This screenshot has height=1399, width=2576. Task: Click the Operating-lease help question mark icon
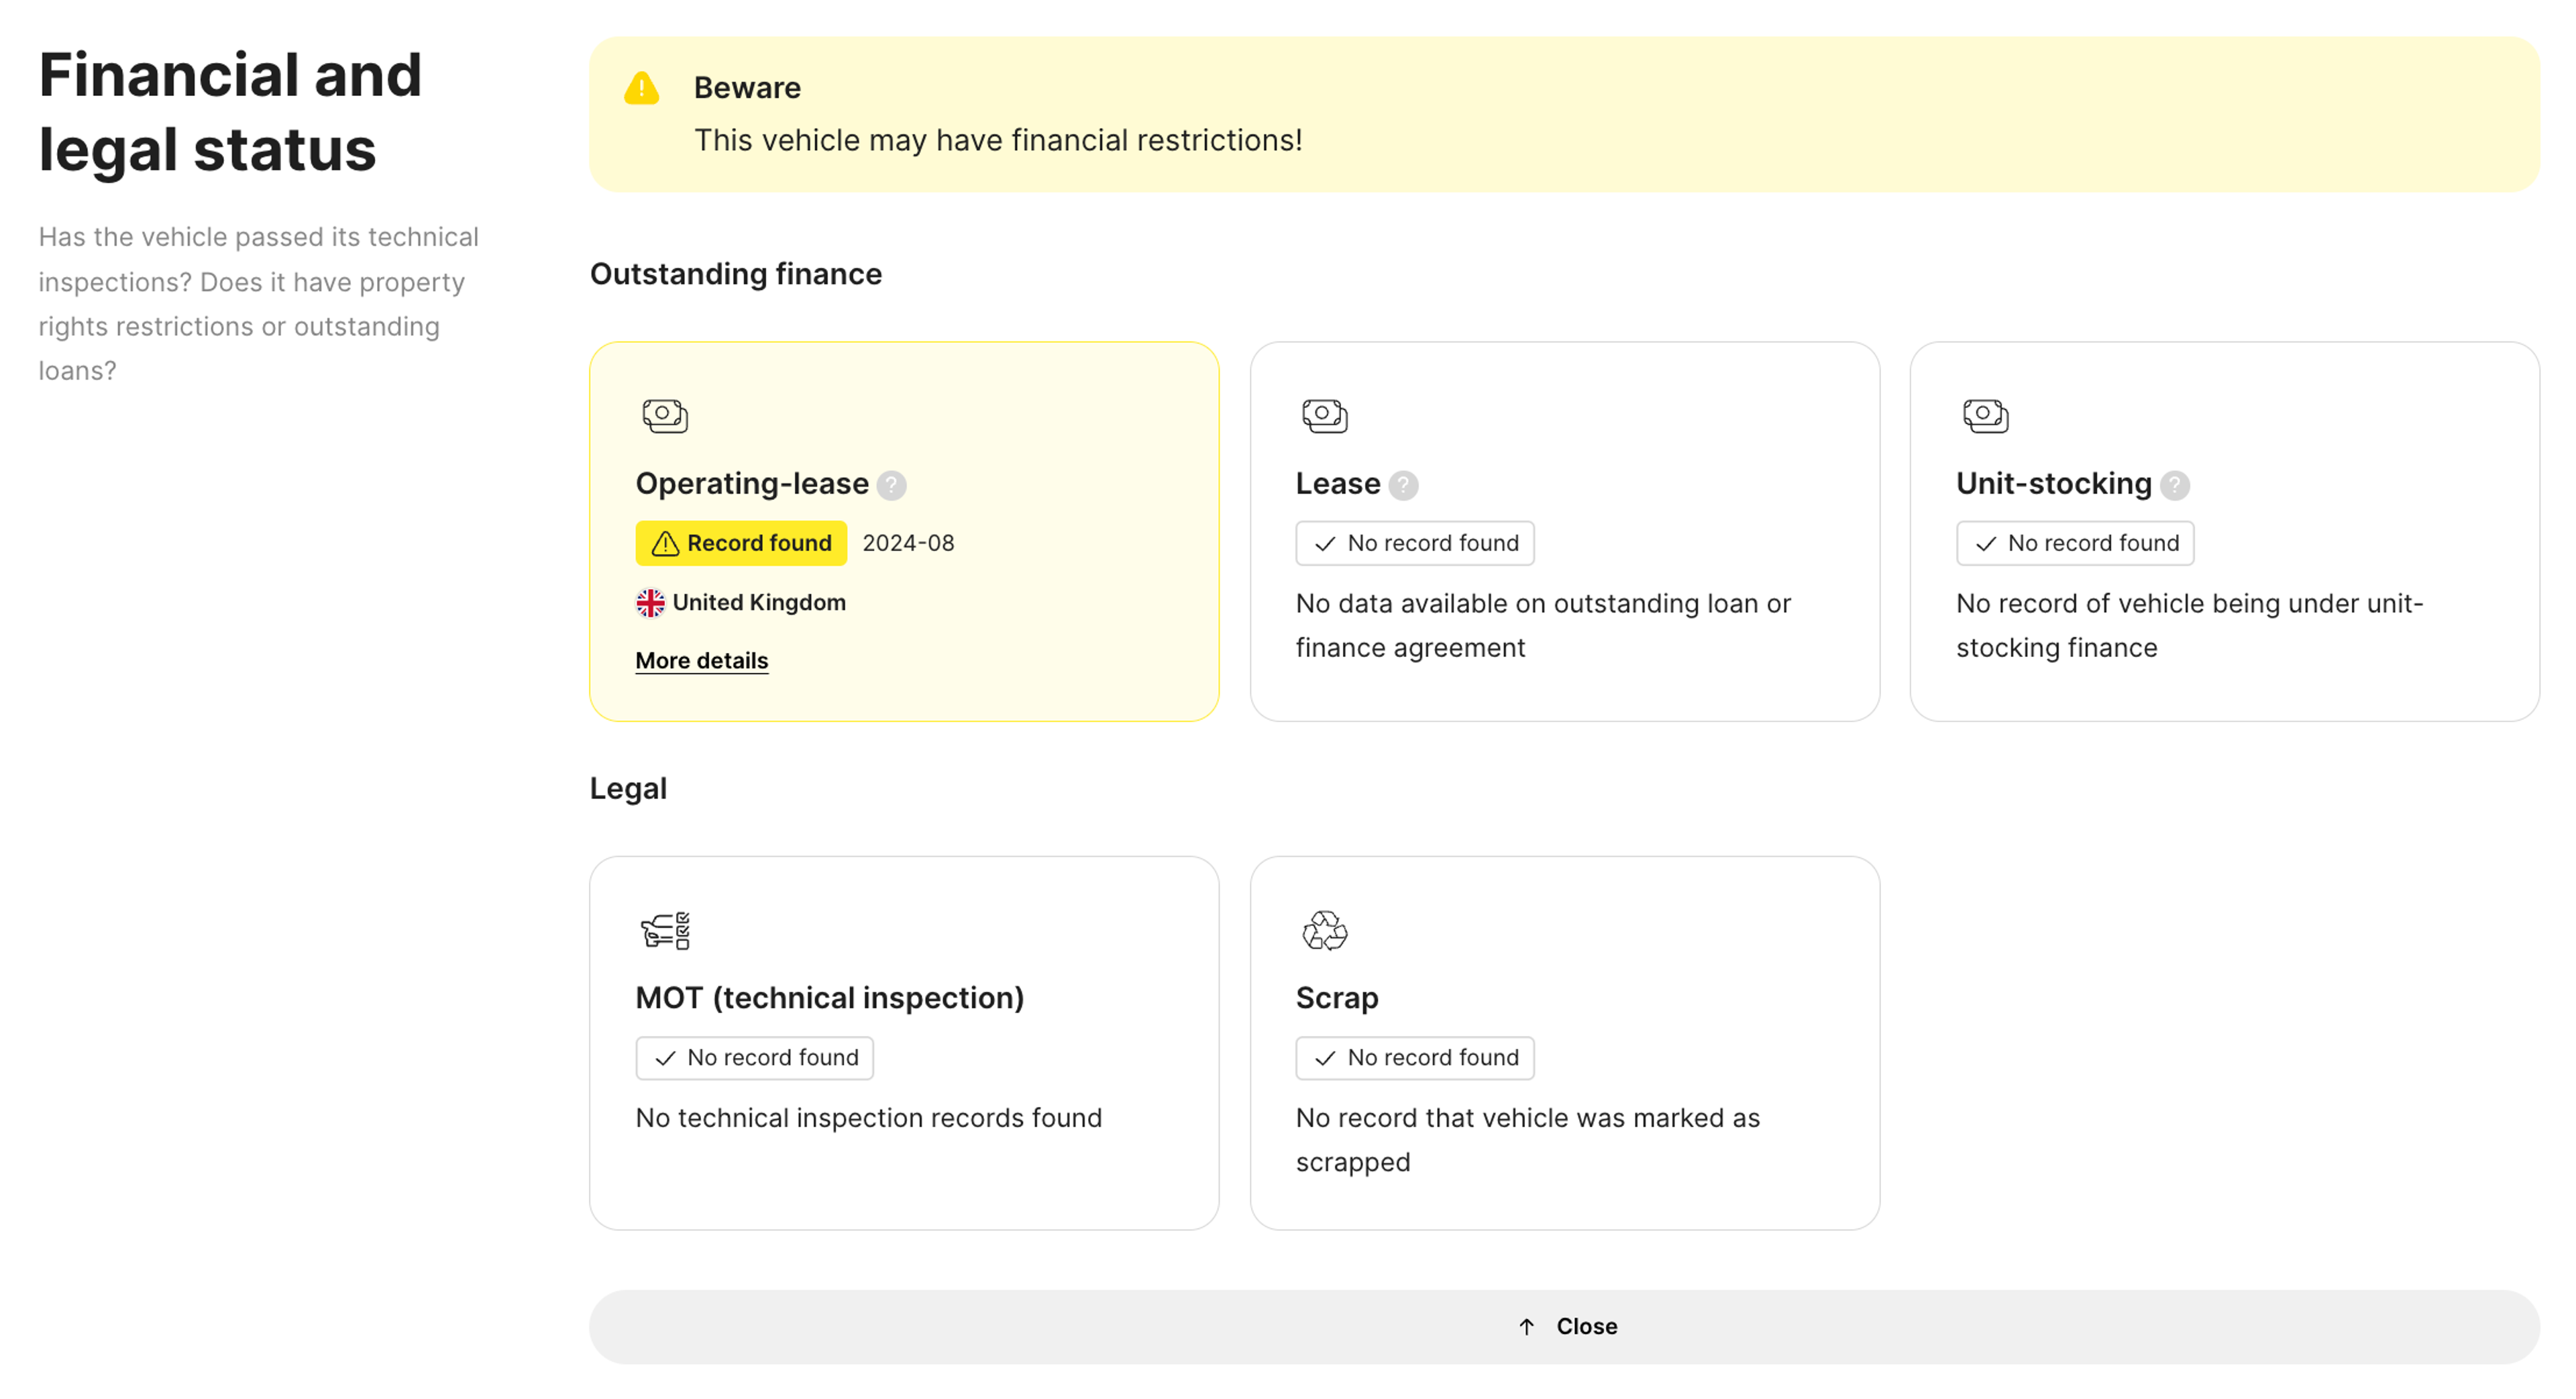(x=891, y=485)
